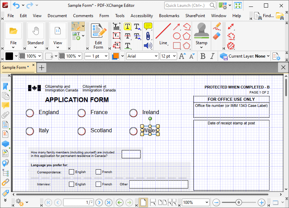289x208 pixels.
Task: Go to the next page
Action: [x=99, y=203]
